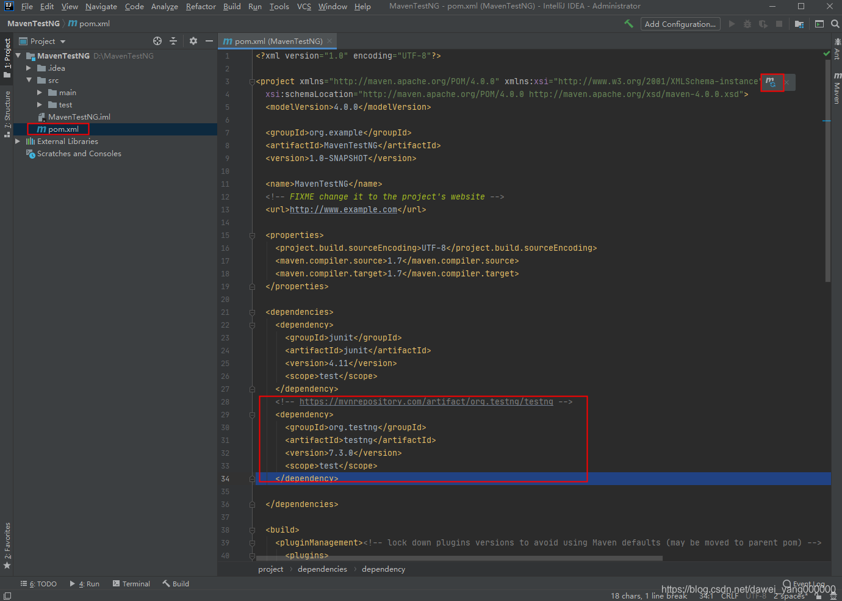842x601 pixels.
Task: Open the Navigate menu
Action: (101, 6)
